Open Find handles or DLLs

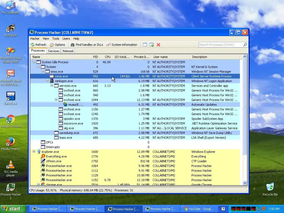(x=87, y=45)
